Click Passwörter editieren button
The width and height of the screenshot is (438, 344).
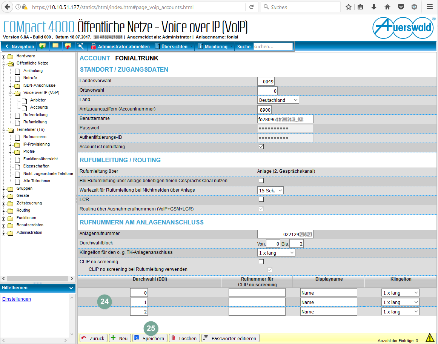(230, 338)
